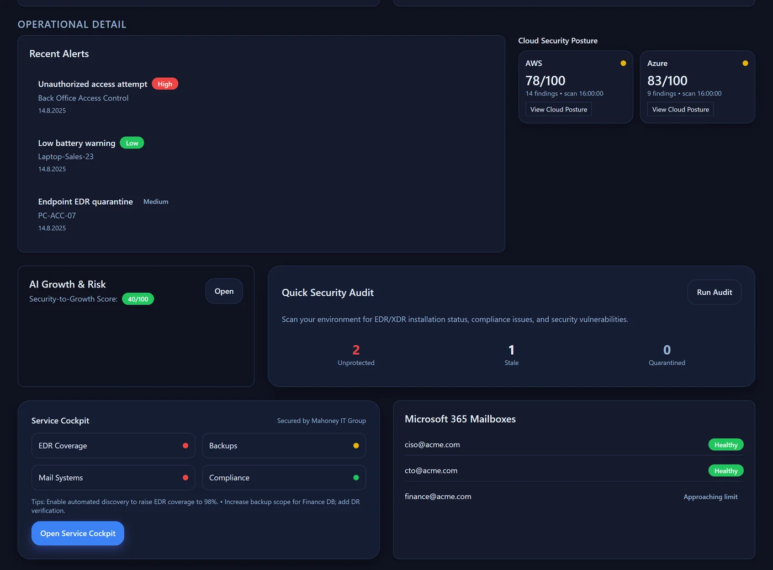Click the yellow status dot on AWS card

[x=623, y=63]
